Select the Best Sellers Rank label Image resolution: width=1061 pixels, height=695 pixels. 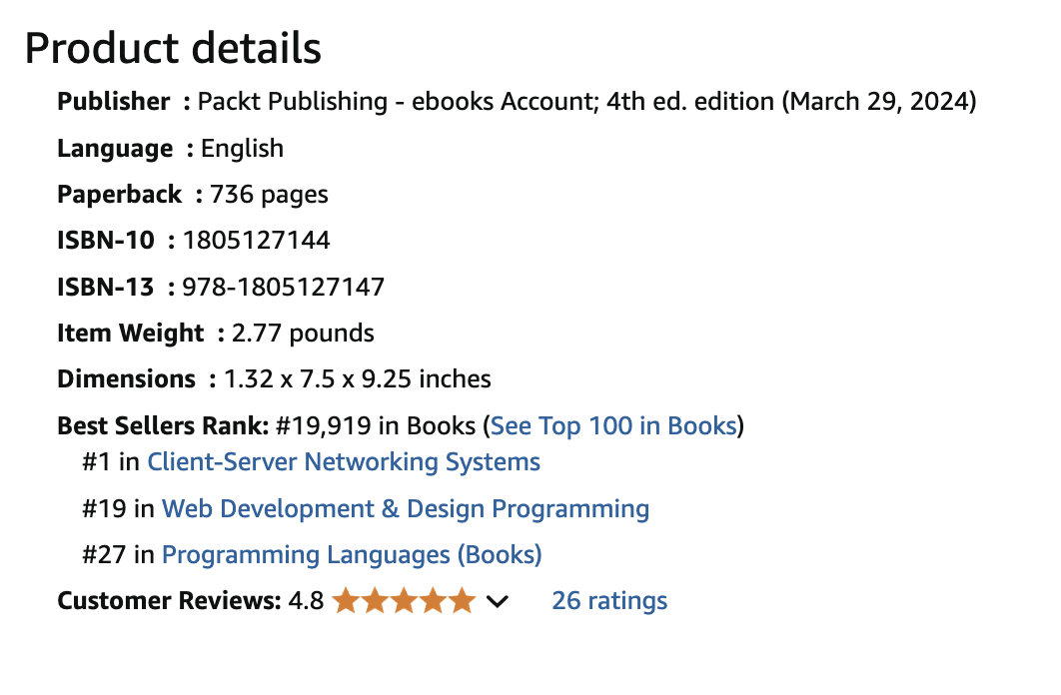[x=163, y=426]
